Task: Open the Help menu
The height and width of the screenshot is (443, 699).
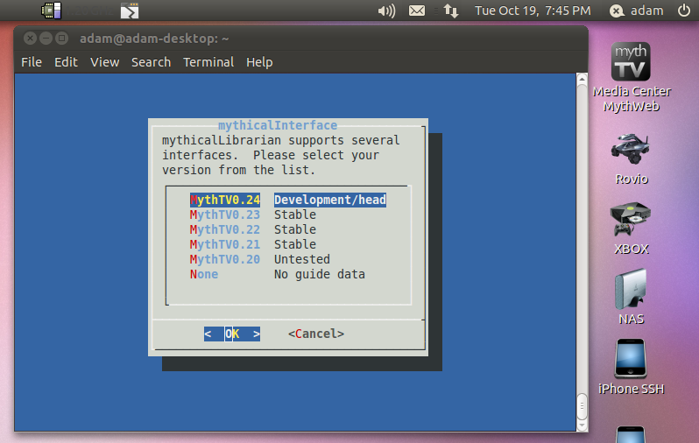Action: click(x=259, y=62)
